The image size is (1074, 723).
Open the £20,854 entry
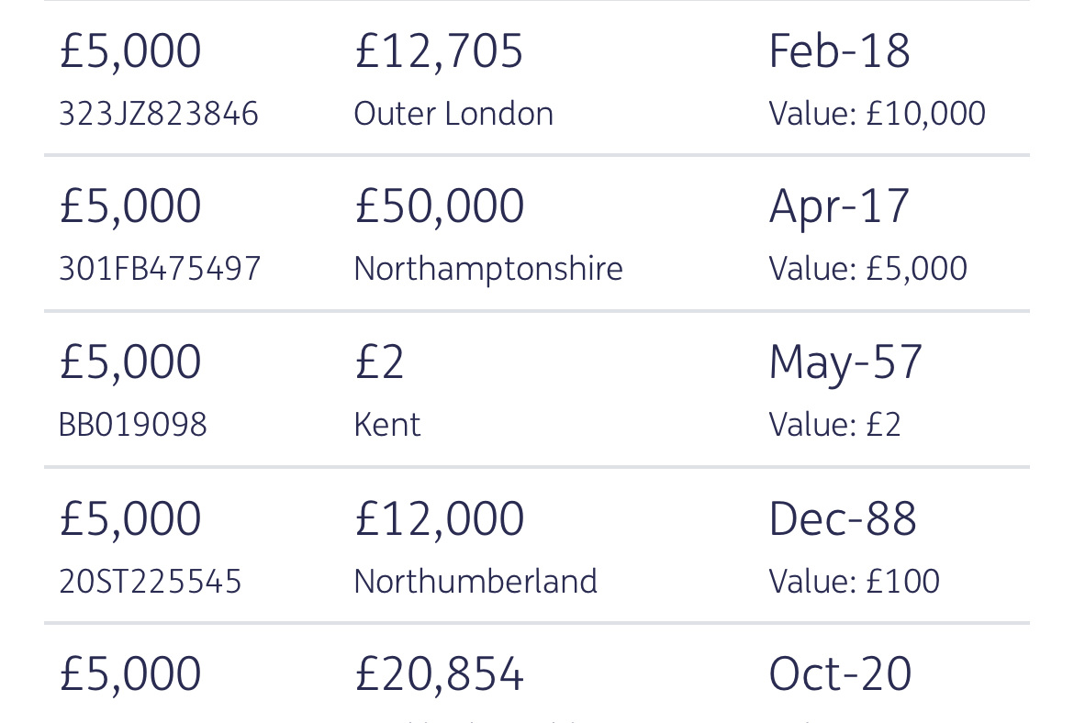coord(440,674)
